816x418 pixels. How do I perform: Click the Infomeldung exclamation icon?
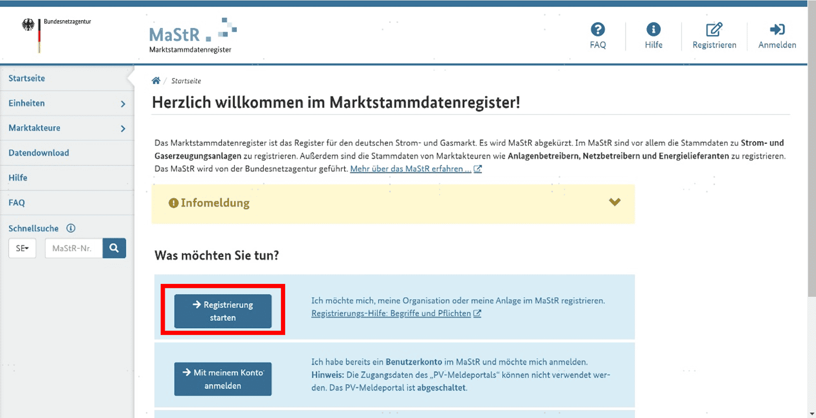[173, 203]
